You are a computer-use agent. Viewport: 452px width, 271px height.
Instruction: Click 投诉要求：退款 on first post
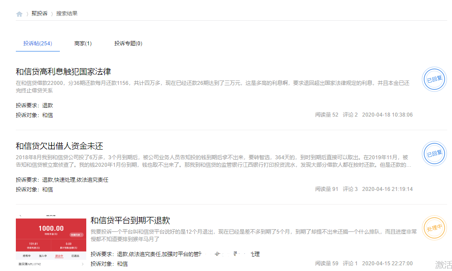click(x=34, y=105)
